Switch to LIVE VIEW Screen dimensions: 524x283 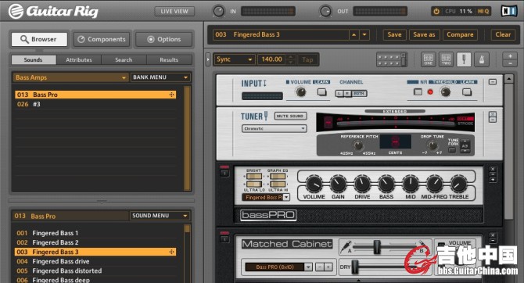pyautogui.click(x=174, y=12)
